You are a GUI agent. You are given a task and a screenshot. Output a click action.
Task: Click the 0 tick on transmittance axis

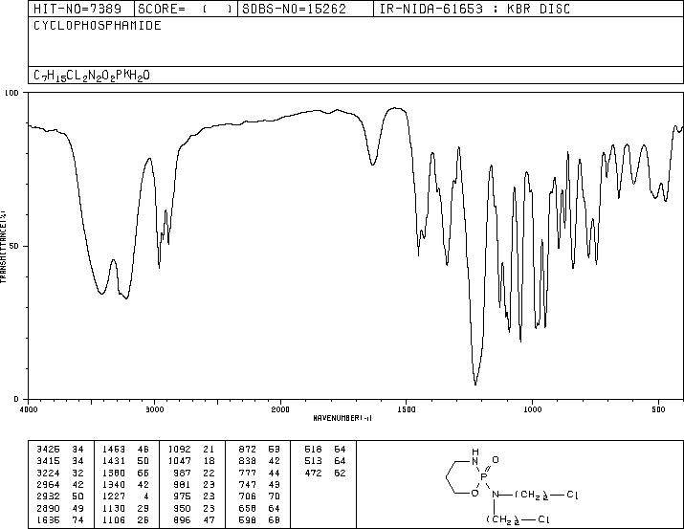(16, 399)
